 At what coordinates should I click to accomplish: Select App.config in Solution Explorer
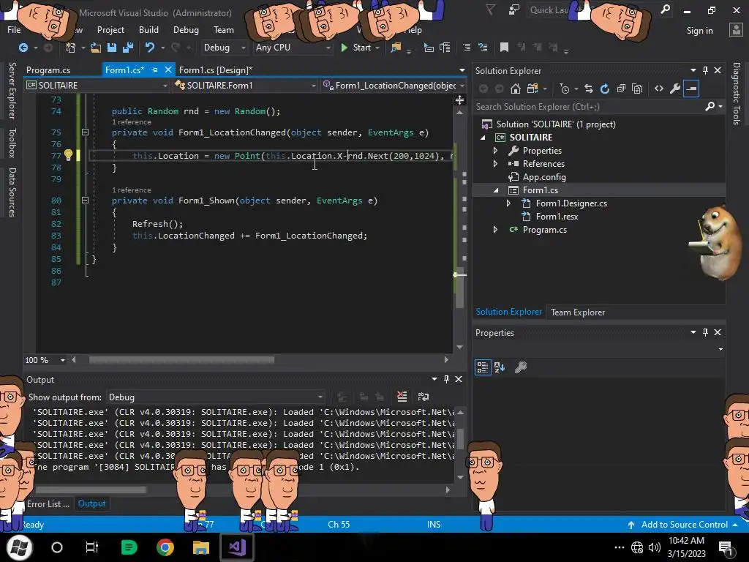pos(544,177)
